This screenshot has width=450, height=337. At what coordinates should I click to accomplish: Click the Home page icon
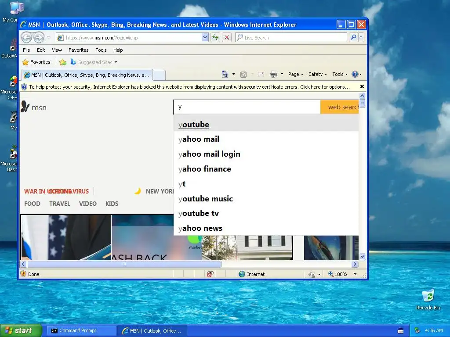click(x=225, y=74)
